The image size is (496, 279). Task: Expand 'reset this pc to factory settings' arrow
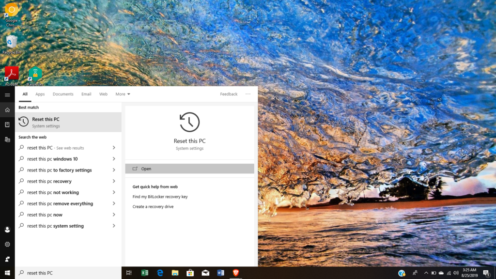pyautogui.click(x=114, y=170)
